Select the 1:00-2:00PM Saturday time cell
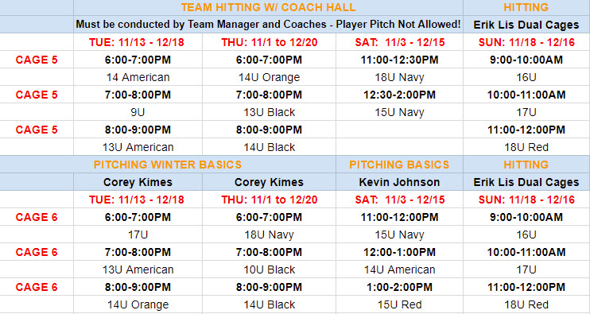This screenshot has width=590, height=314. pos(399,287)
